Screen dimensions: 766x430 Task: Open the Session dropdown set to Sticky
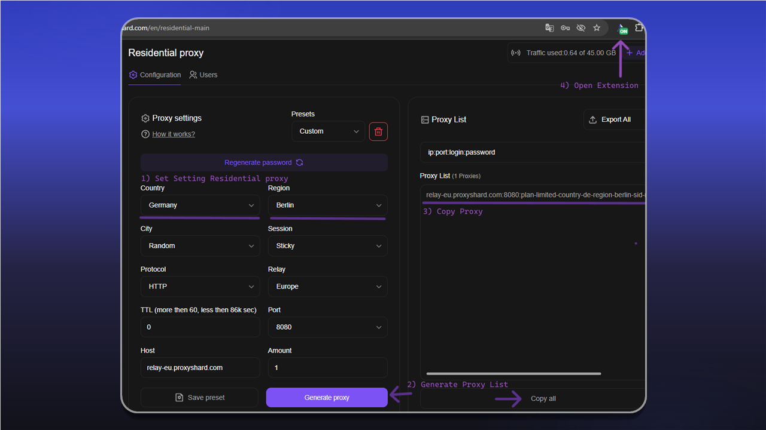327,246
